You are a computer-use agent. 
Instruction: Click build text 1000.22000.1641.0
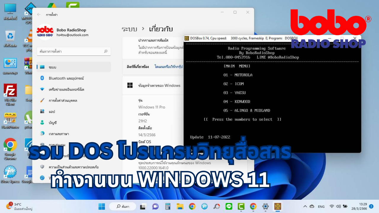pos(153,168)
